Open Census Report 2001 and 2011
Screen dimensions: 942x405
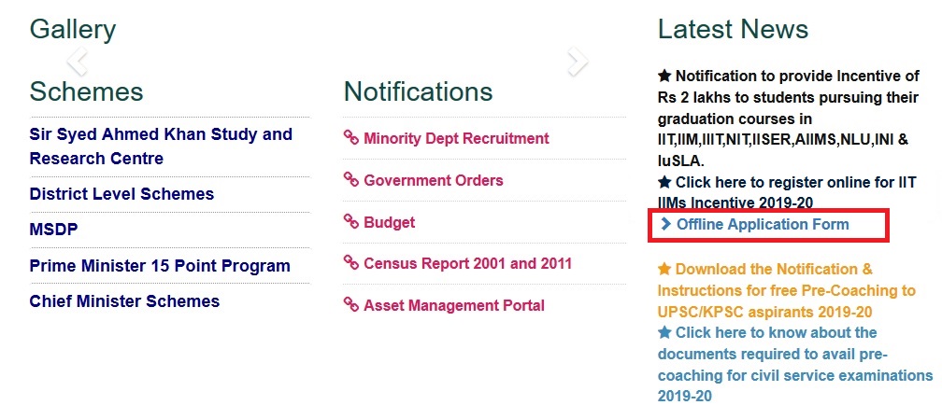point(467,263)
